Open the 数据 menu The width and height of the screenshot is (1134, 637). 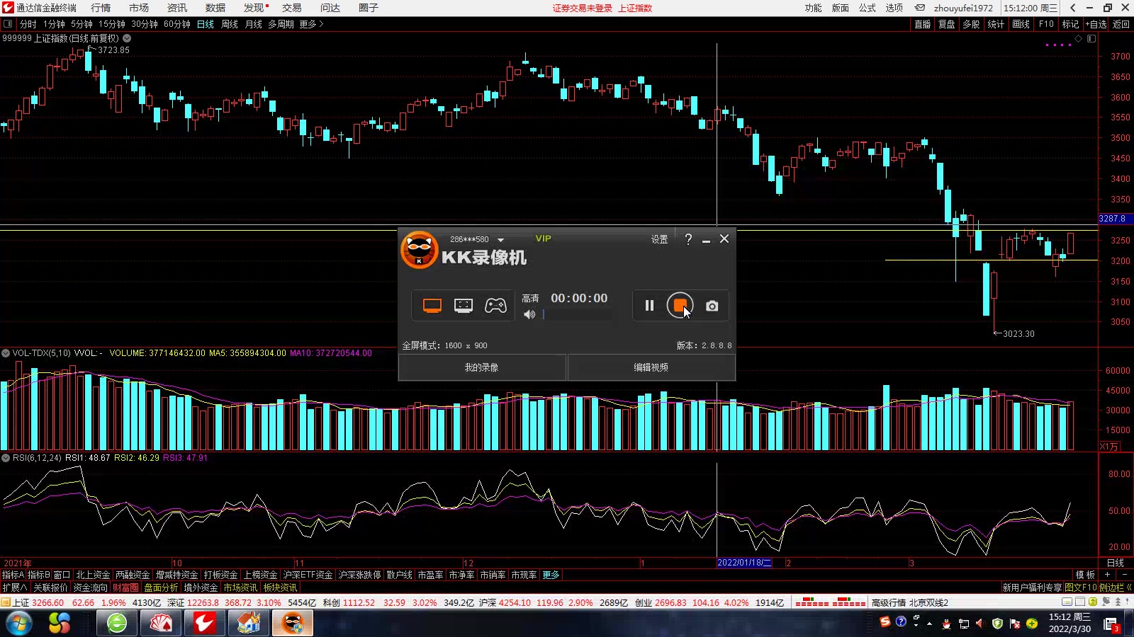(215, 8)
